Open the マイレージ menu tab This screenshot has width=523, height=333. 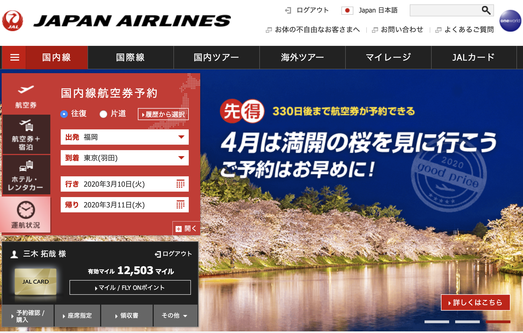pyautogui.click(x=388, y=57)
